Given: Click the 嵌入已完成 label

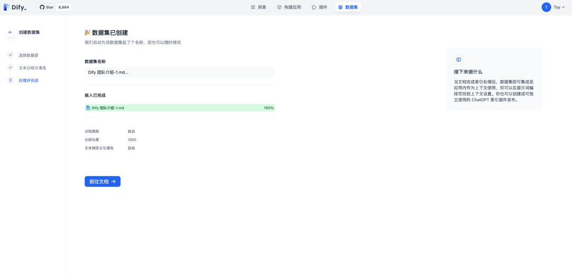Looking at the screenshot, I should pyautogui.click(x=95, y=95).
